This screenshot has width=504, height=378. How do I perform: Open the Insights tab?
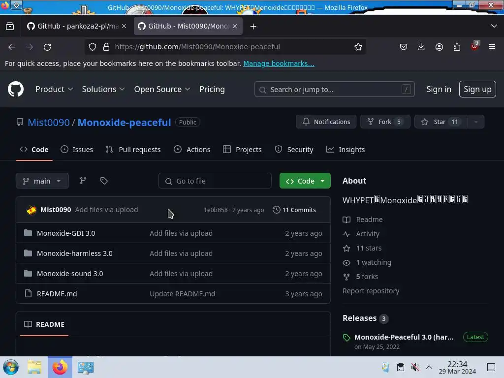point(346,150)
